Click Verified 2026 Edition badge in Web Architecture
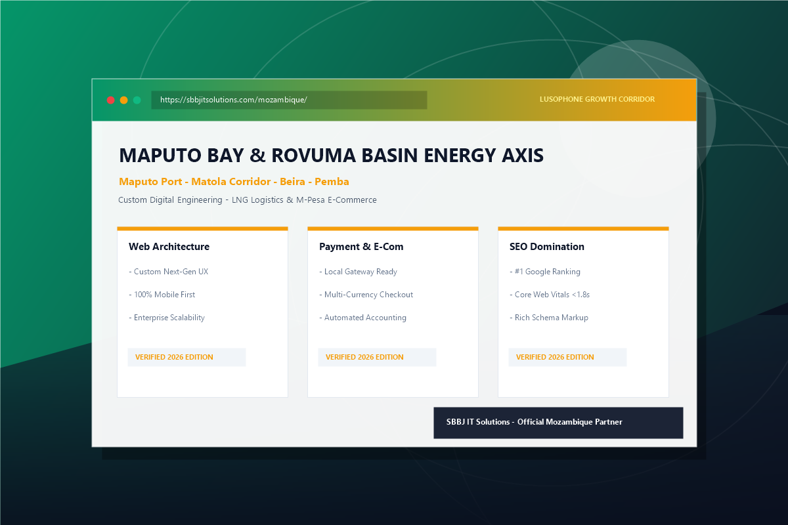Screen dimensions: 788x525 [x=186, y=357]
